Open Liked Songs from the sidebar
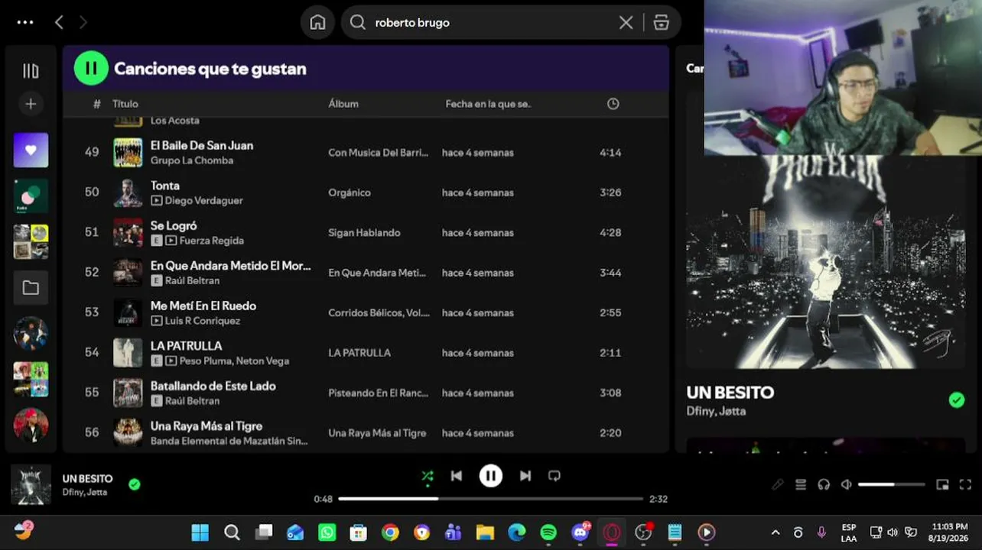 (x=31, y=150)
